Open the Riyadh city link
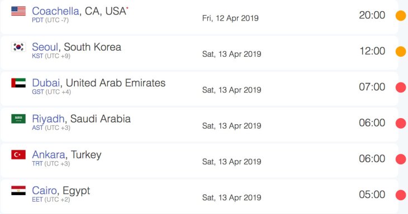 click(48, 119)
